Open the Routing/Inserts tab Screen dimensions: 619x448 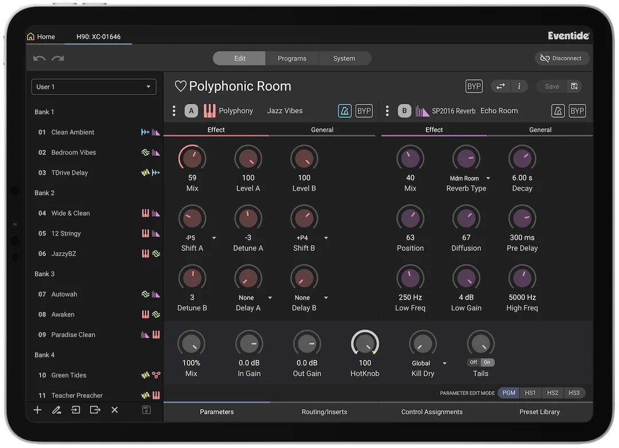click(324, 412)
